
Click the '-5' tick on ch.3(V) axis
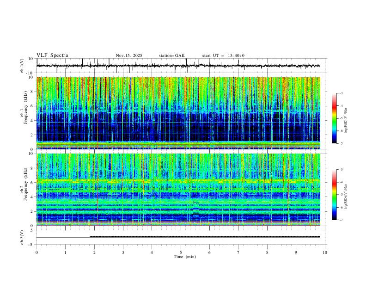[x=31, y=245]
